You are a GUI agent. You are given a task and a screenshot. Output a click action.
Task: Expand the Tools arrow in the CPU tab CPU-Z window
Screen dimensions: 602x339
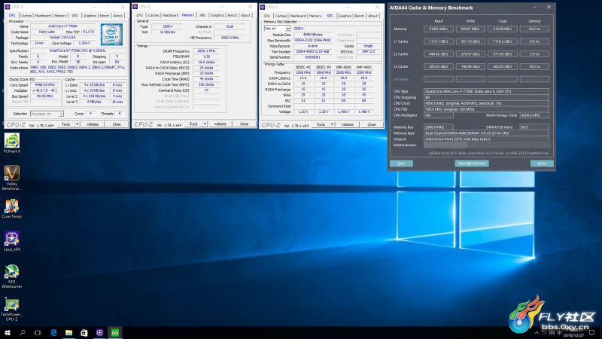click(78, 124)
